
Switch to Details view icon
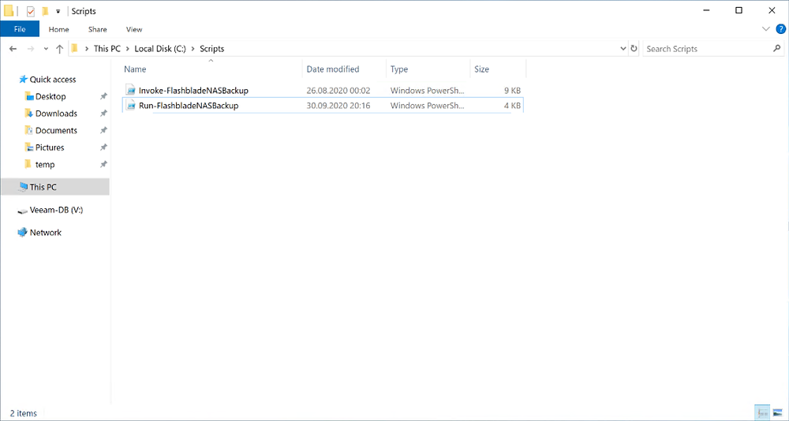tap(762, 413)
